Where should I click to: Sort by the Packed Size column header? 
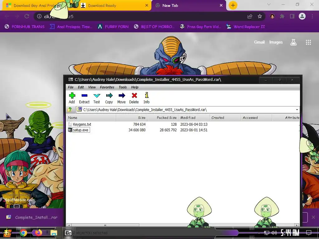(163, 118)
